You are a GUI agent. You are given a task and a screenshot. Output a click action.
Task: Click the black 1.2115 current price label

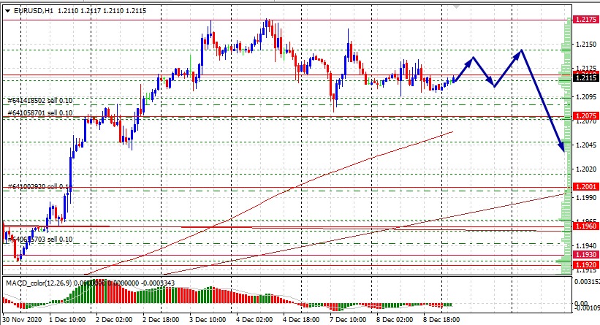point(584,78)
